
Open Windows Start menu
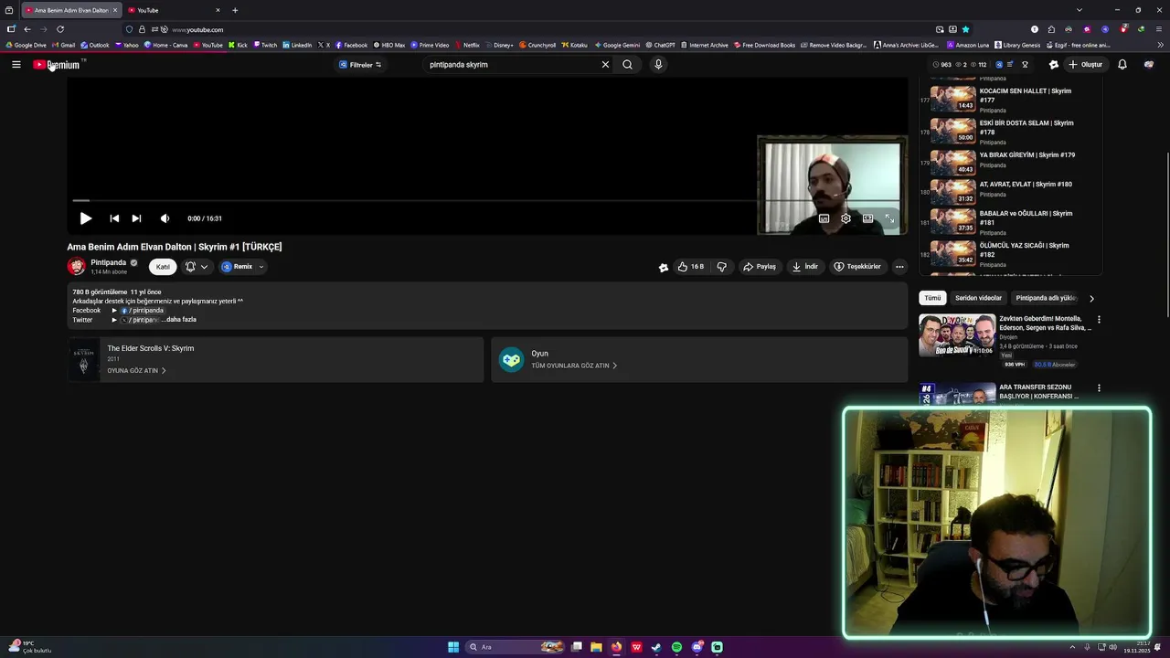tap(453, 647)
